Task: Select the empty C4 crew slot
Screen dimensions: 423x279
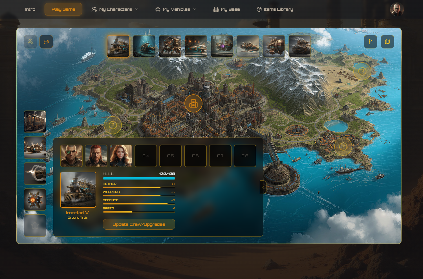Action: pyautogui.click(x=146, y=156)
